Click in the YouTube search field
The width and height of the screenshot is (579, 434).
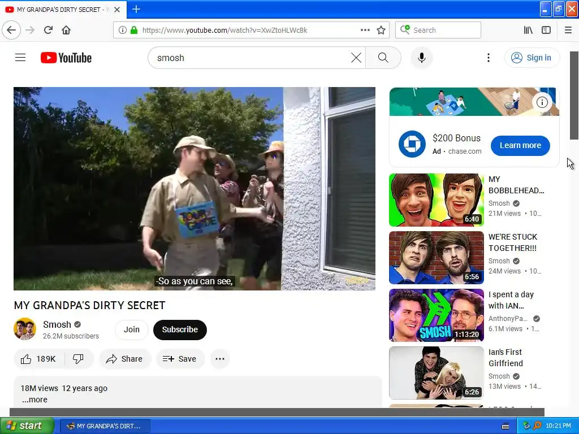click(251, 58)
